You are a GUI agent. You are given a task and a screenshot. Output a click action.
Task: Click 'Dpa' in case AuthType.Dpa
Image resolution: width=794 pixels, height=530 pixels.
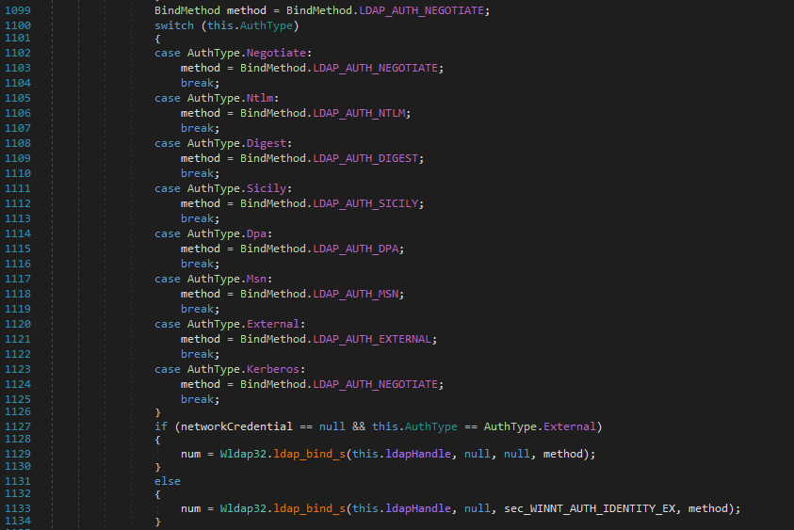256,233
